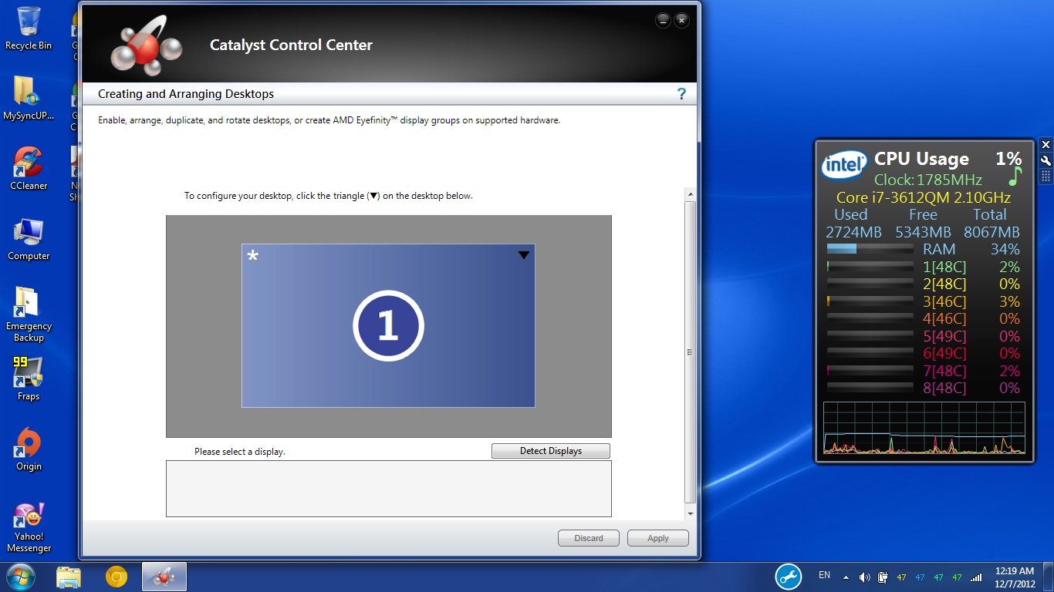This screenshot has height=592, width=1054.
Task: Click the RAM '34%' value
Action: tap(1005, 249)
